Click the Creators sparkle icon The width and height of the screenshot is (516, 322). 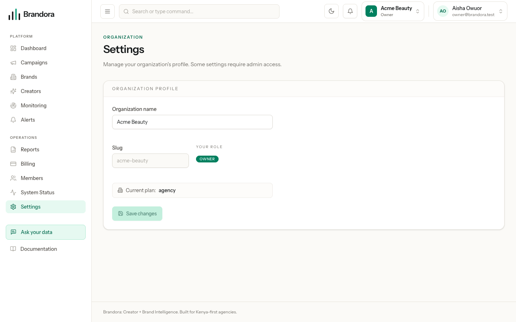[13, 91]
